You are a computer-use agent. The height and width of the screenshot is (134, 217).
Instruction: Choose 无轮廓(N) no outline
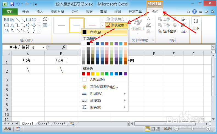coord(104,79)
